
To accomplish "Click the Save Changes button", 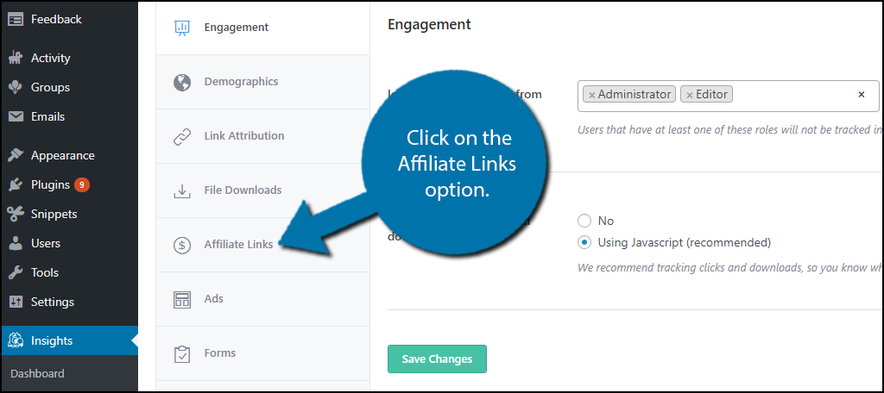I will 437,359.
